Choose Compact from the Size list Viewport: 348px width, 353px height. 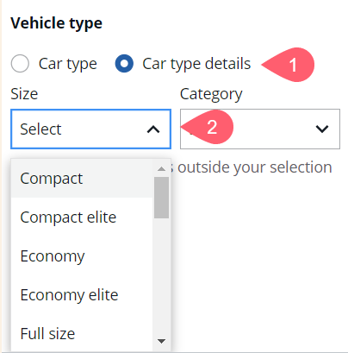click(82, 179)
